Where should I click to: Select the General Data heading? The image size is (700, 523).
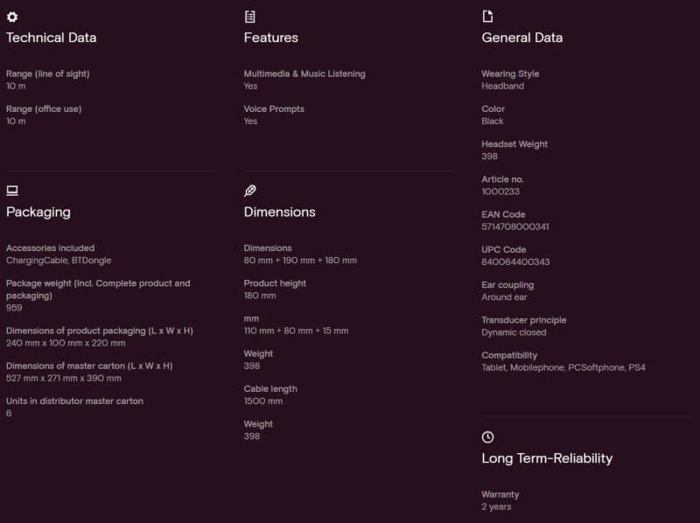521,38
